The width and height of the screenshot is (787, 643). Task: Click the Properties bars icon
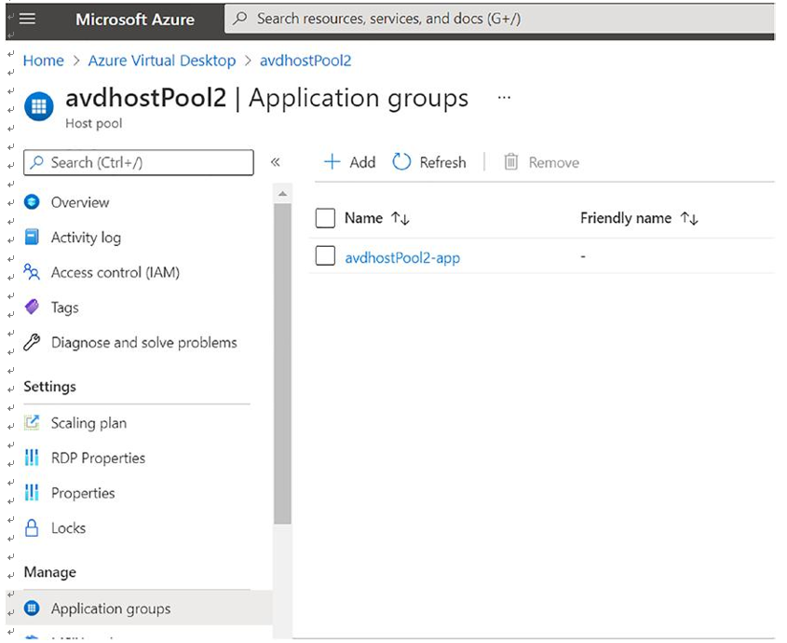[32, 493]
